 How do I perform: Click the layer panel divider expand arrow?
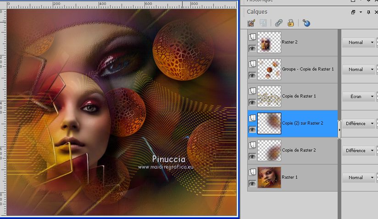339,130
